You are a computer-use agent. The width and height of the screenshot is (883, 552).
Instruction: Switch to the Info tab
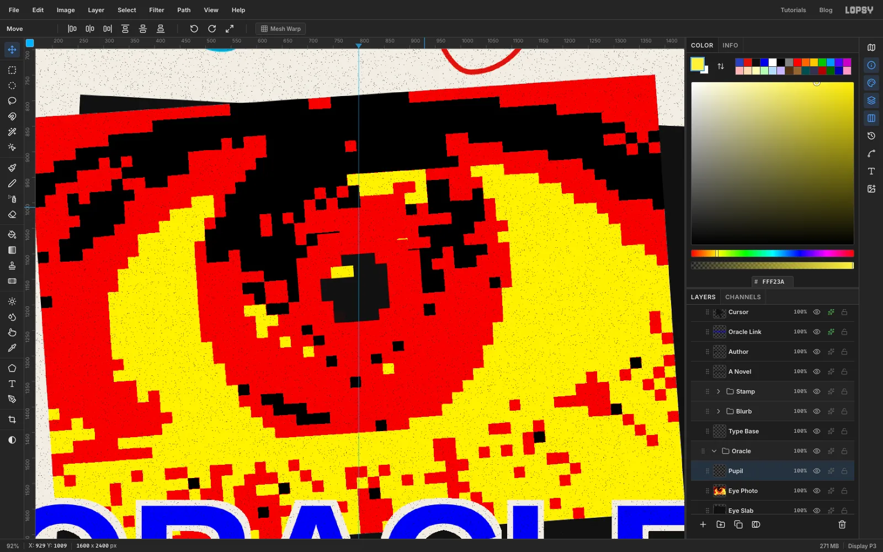coord(730,45)
